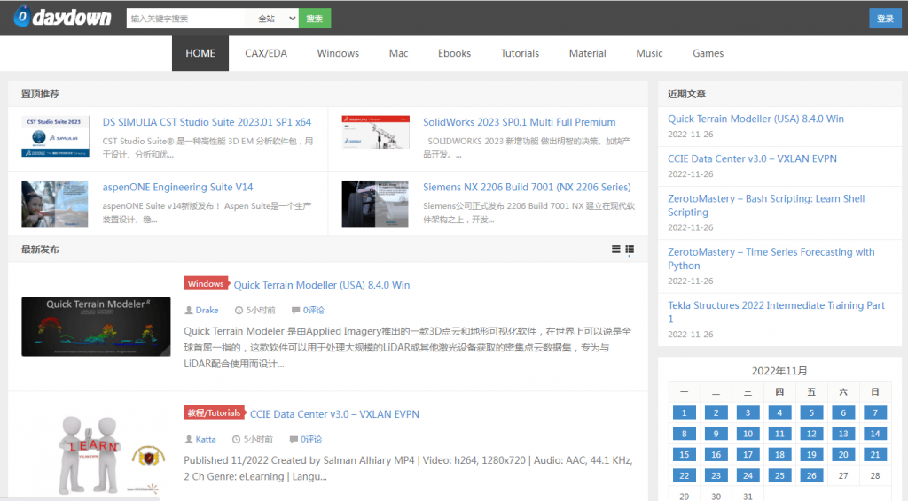Viewport: 908px width, 501px height.
Task: Select calendar day 1
Action: pyautogui.click(x=684, y=412)
